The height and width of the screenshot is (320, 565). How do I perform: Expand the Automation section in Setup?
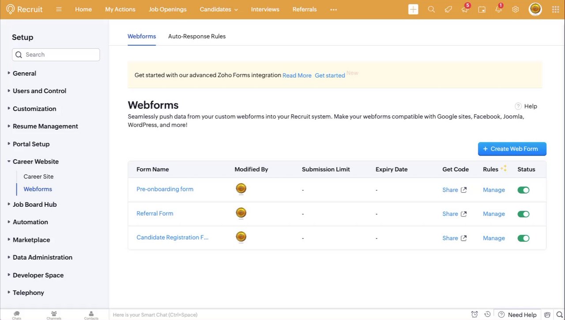(x=30, y=222)
